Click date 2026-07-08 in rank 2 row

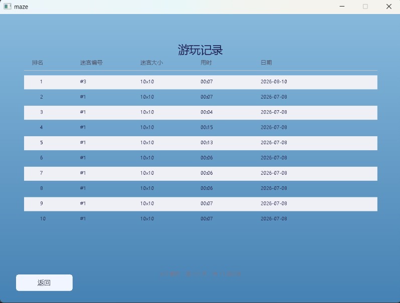[x=274, y=97]
